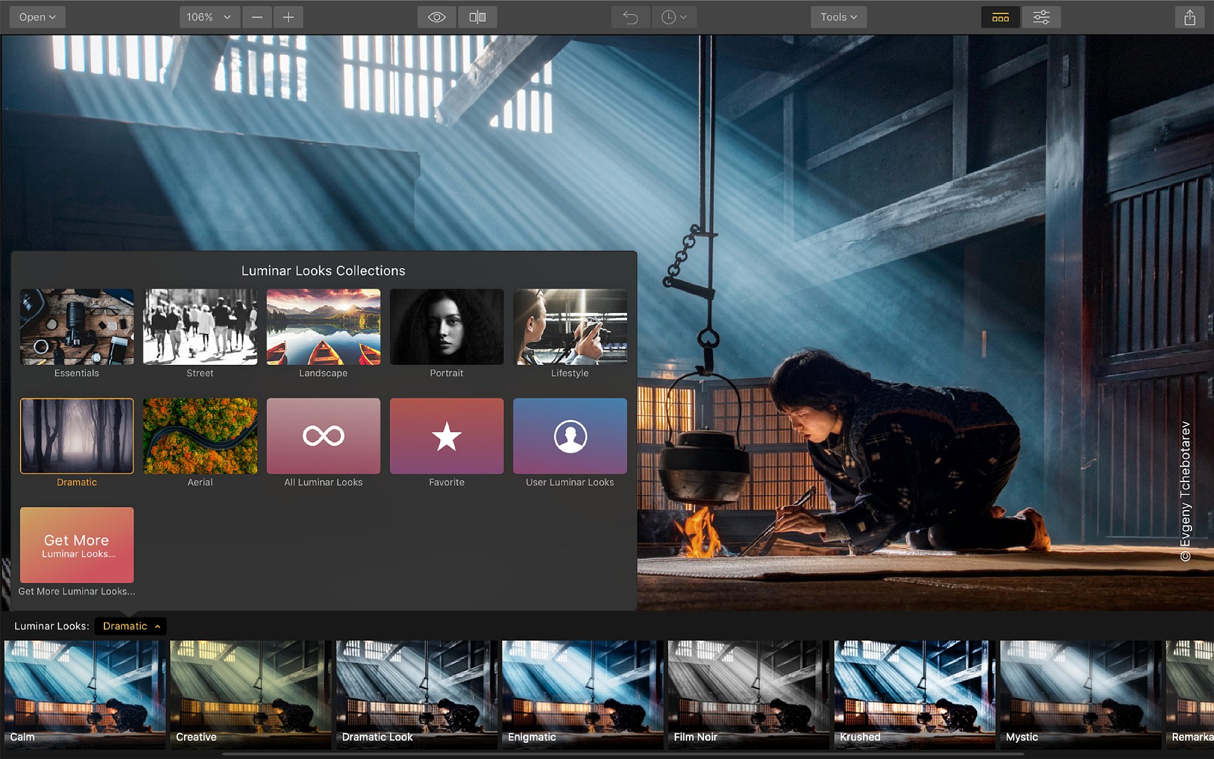Viewport: 1214px width, 759px height.
Task: Open the history clock dropdown
Action: click(674, 17)
